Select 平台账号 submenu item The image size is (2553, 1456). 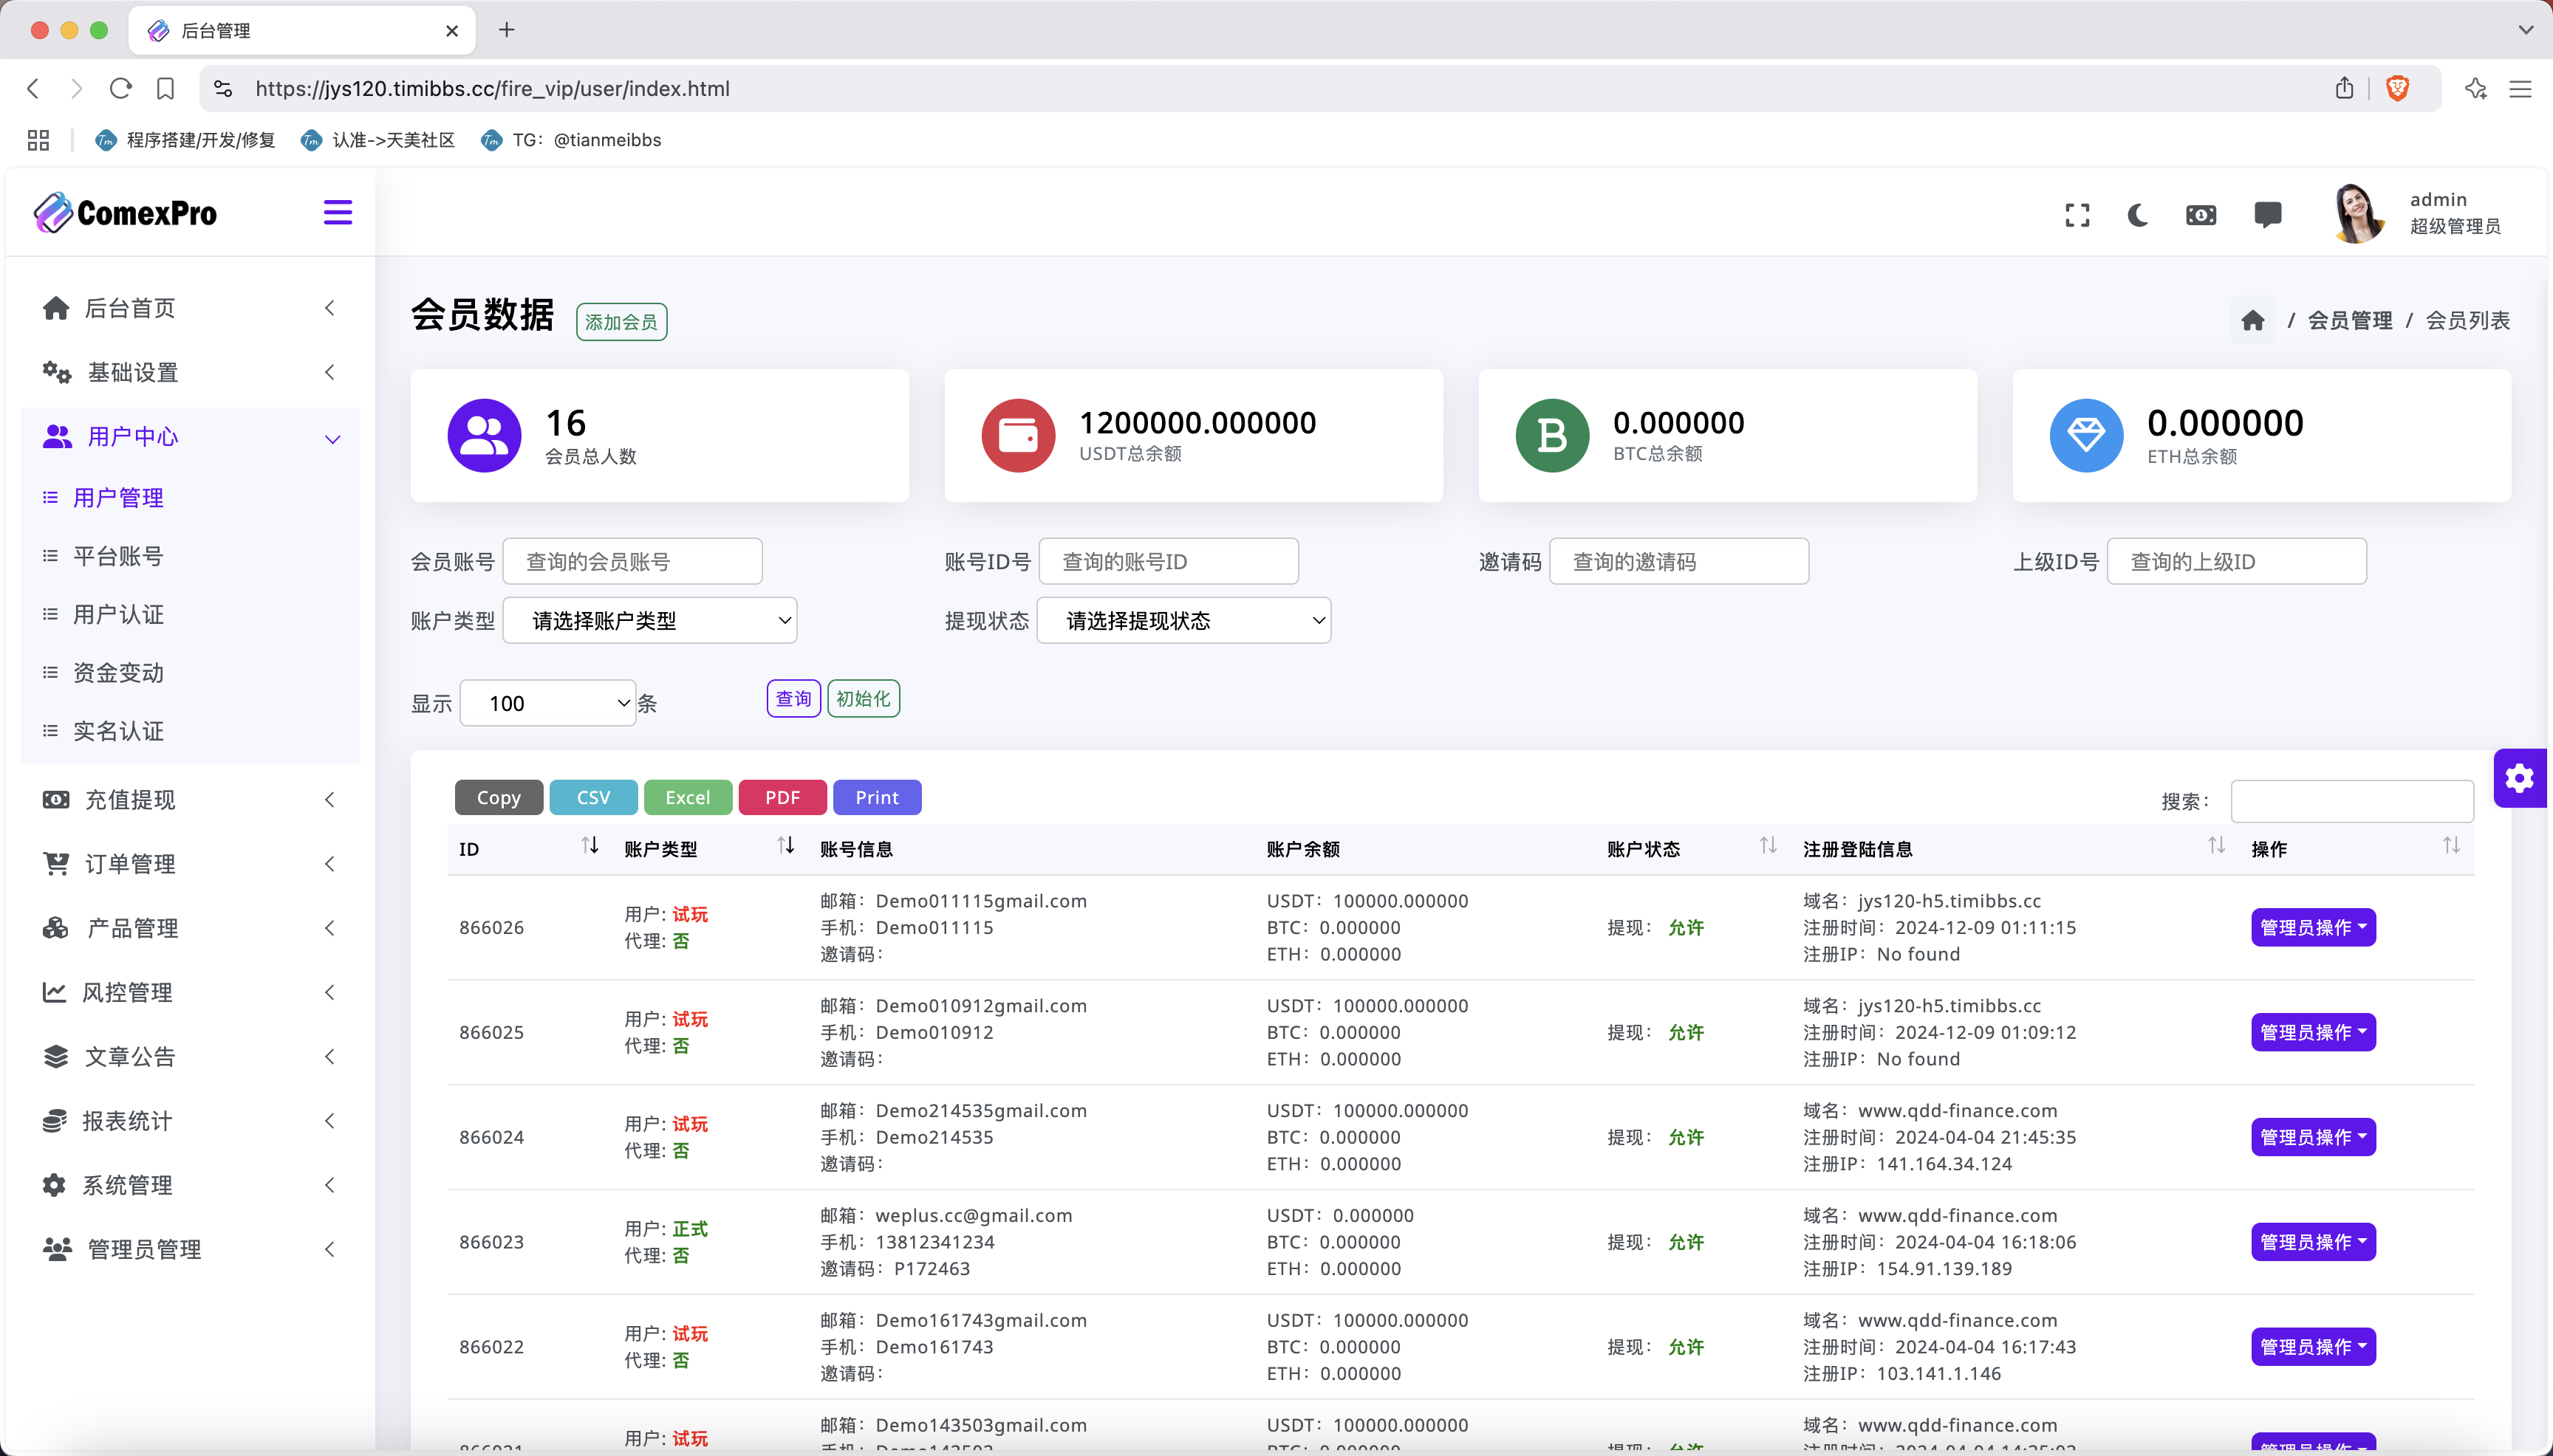(x=118, y=556)
